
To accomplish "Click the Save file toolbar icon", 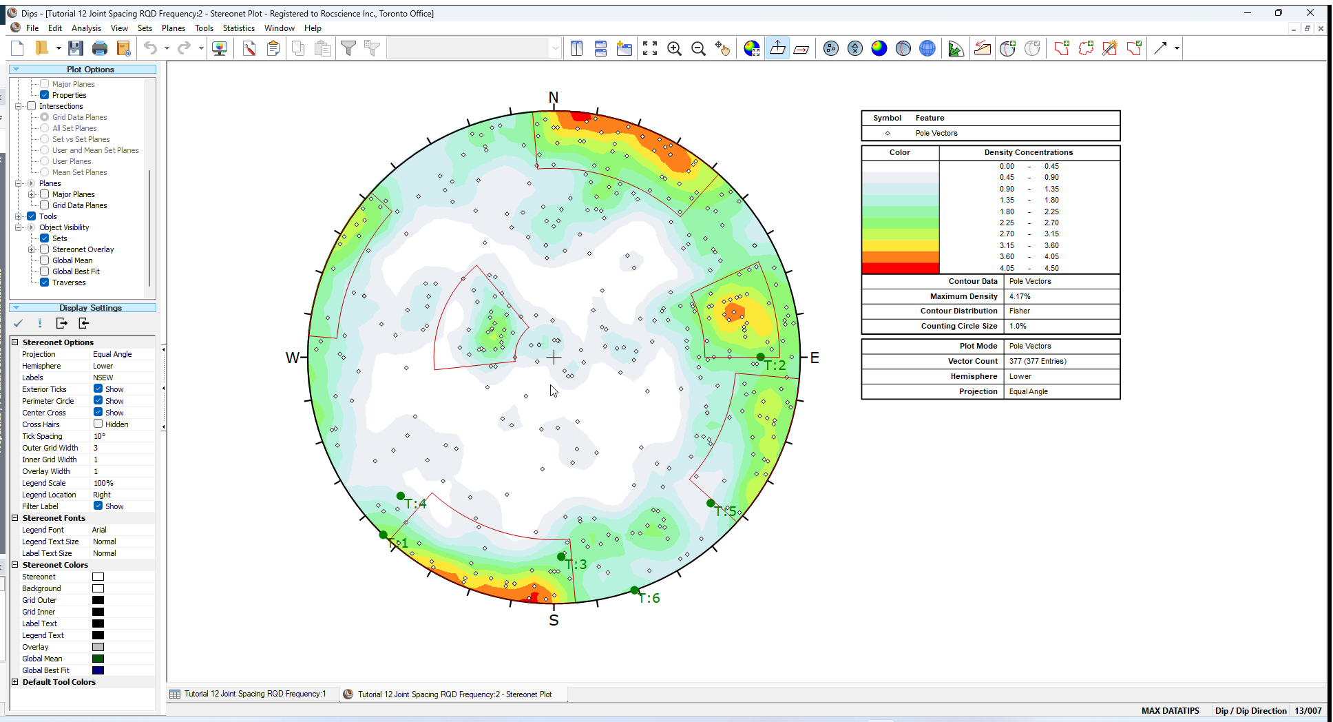I will coord(76,48).
